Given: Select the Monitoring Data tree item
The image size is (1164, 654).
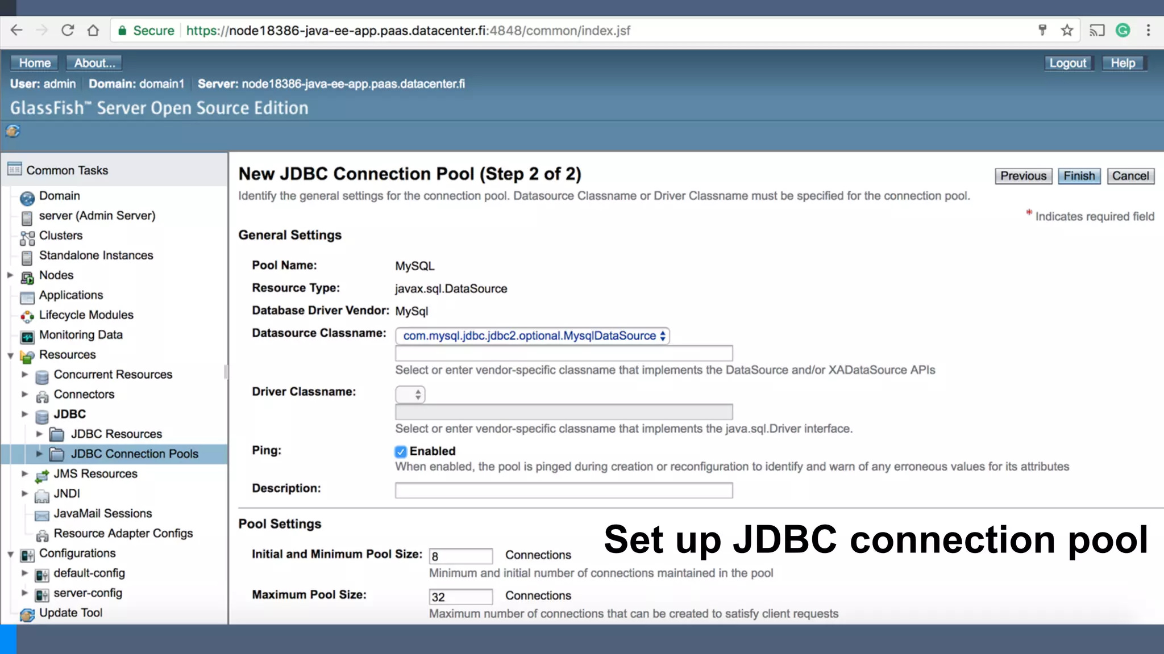Looking at the screenshot, I should click(81, 335).
